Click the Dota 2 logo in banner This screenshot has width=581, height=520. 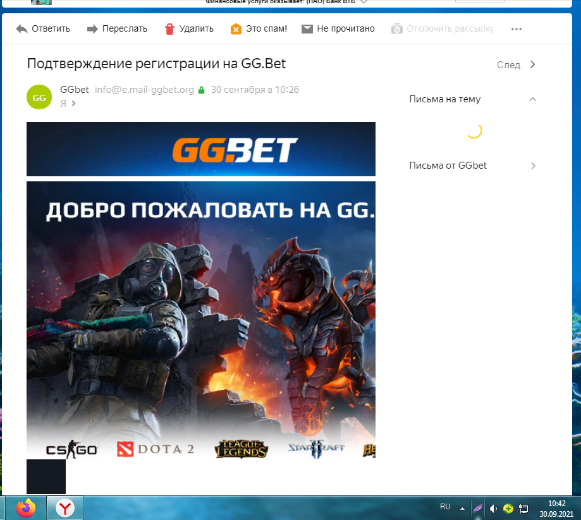pyautogui.click(x=156, y=449)
